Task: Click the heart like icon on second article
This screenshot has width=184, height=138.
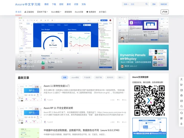Action: pyautogui.click(x=118, y=122)
